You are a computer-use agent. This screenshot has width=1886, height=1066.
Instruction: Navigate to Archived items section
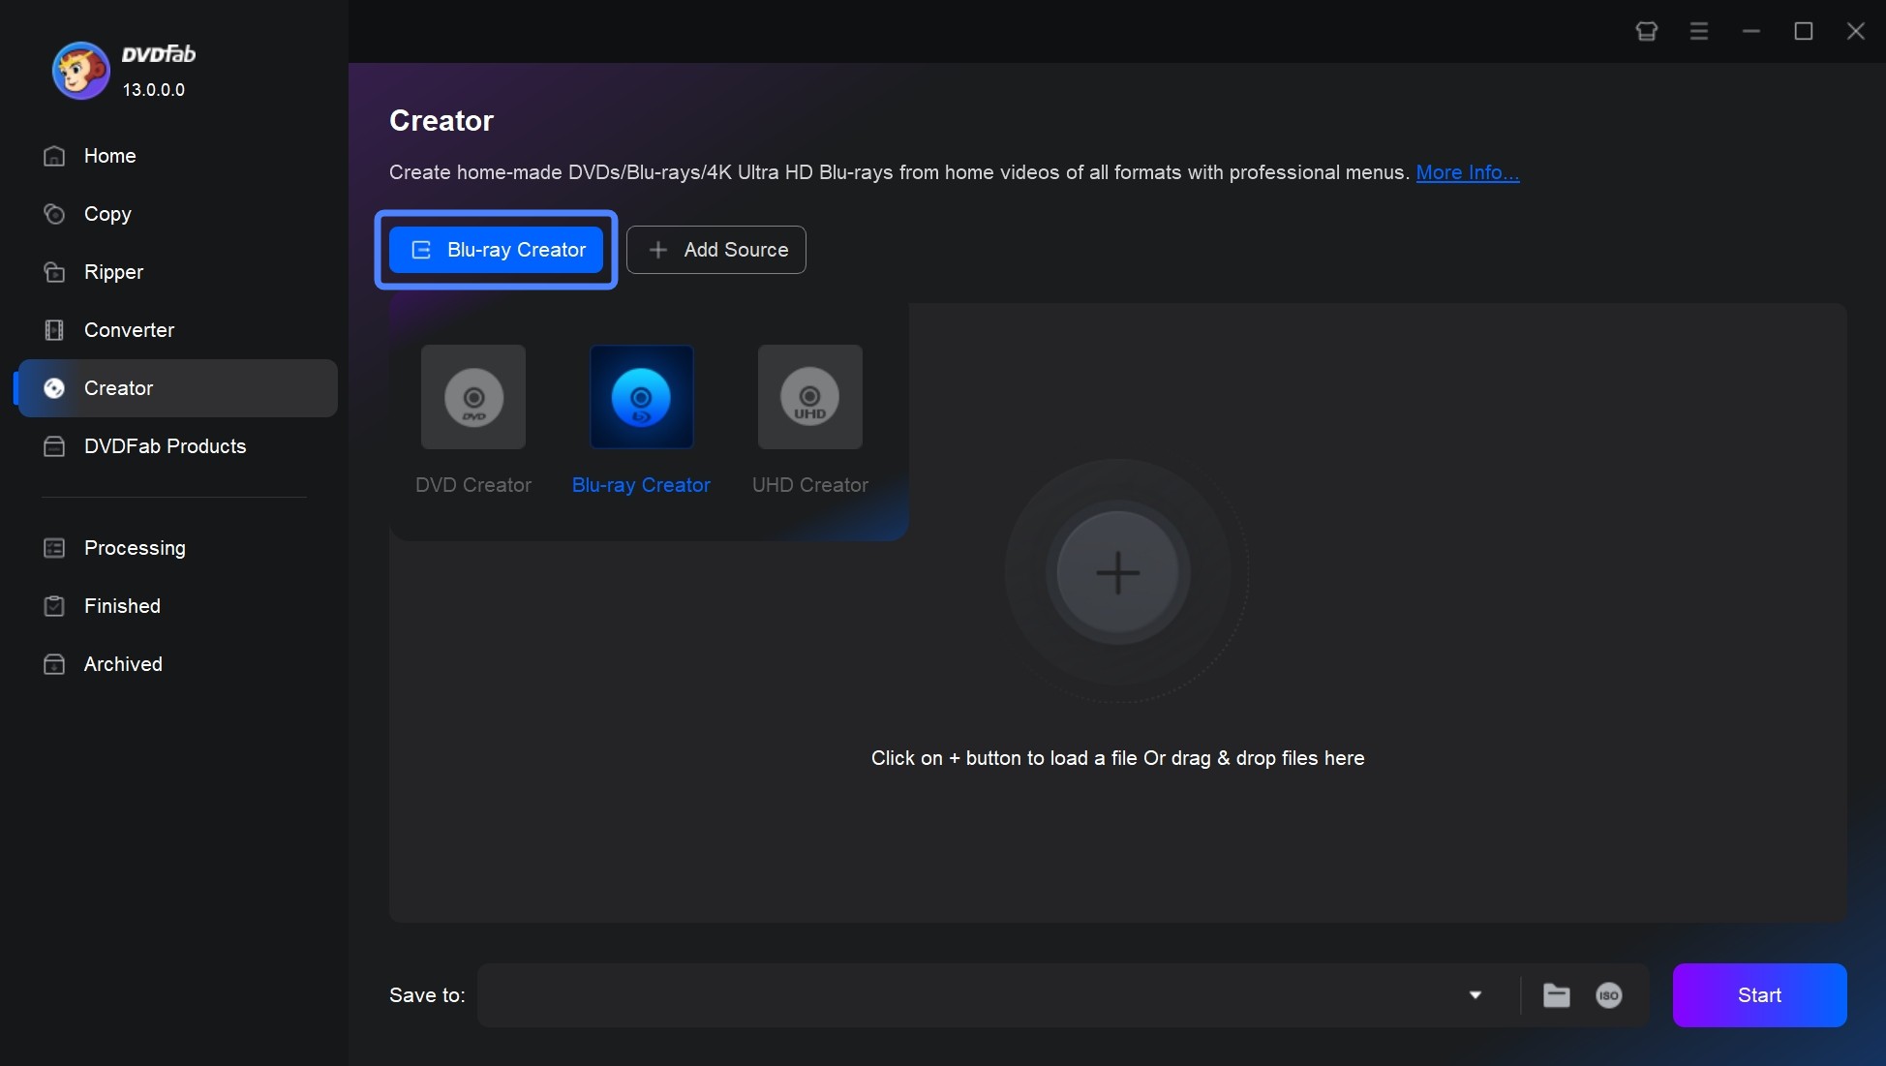[x=123, y=663]
